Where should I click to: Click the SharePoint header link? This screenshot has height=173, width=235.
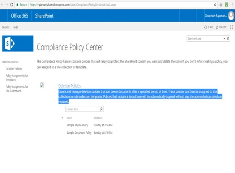44,16
